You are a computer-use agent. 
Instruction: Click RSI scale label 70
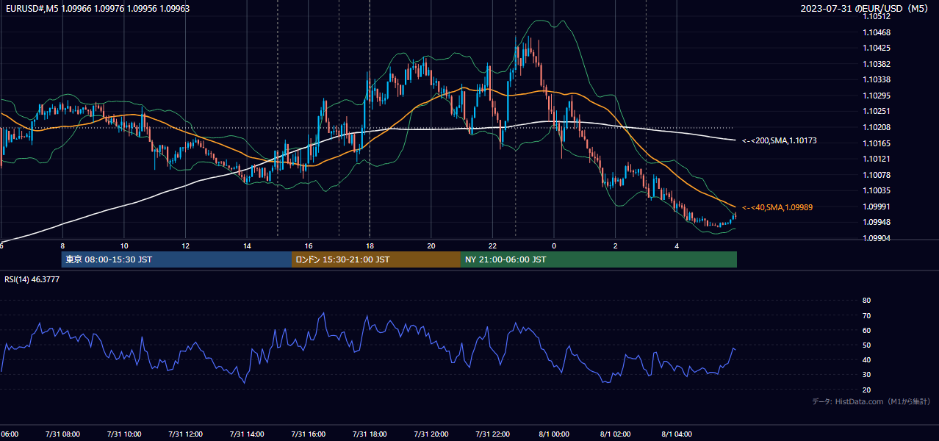(866, 316)
